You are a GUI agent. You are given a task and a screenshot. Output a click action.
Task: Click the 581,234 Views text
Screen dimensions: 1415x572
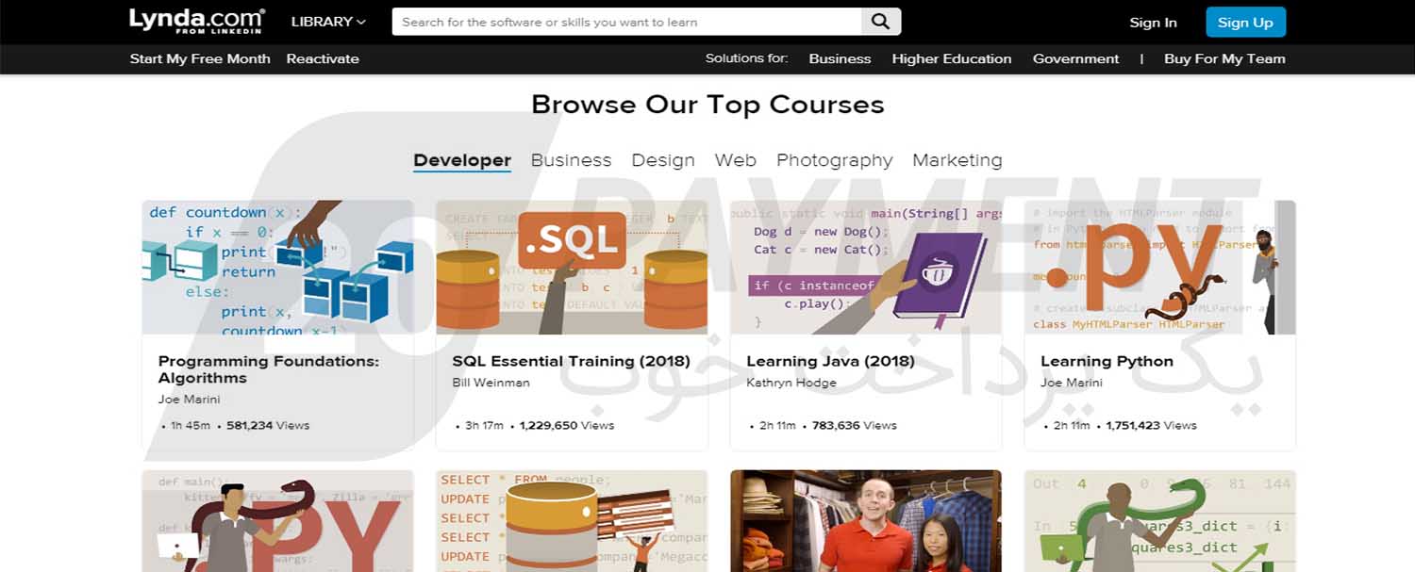(x=268, y=425)
